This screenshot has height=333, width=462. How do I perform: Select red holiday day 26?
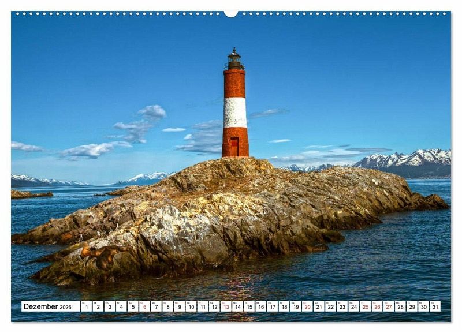(x=377, y=306)
